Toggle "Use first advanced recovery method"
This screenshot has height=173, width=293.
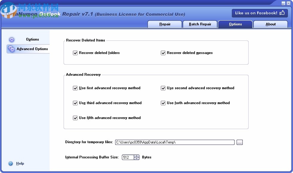tap(75, 88)
